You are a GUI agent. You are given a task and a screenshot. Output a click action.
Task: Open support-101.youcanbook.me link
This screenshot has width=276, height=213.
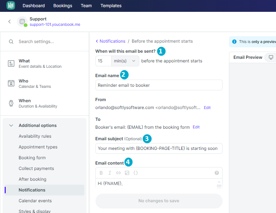pos(55,24)
